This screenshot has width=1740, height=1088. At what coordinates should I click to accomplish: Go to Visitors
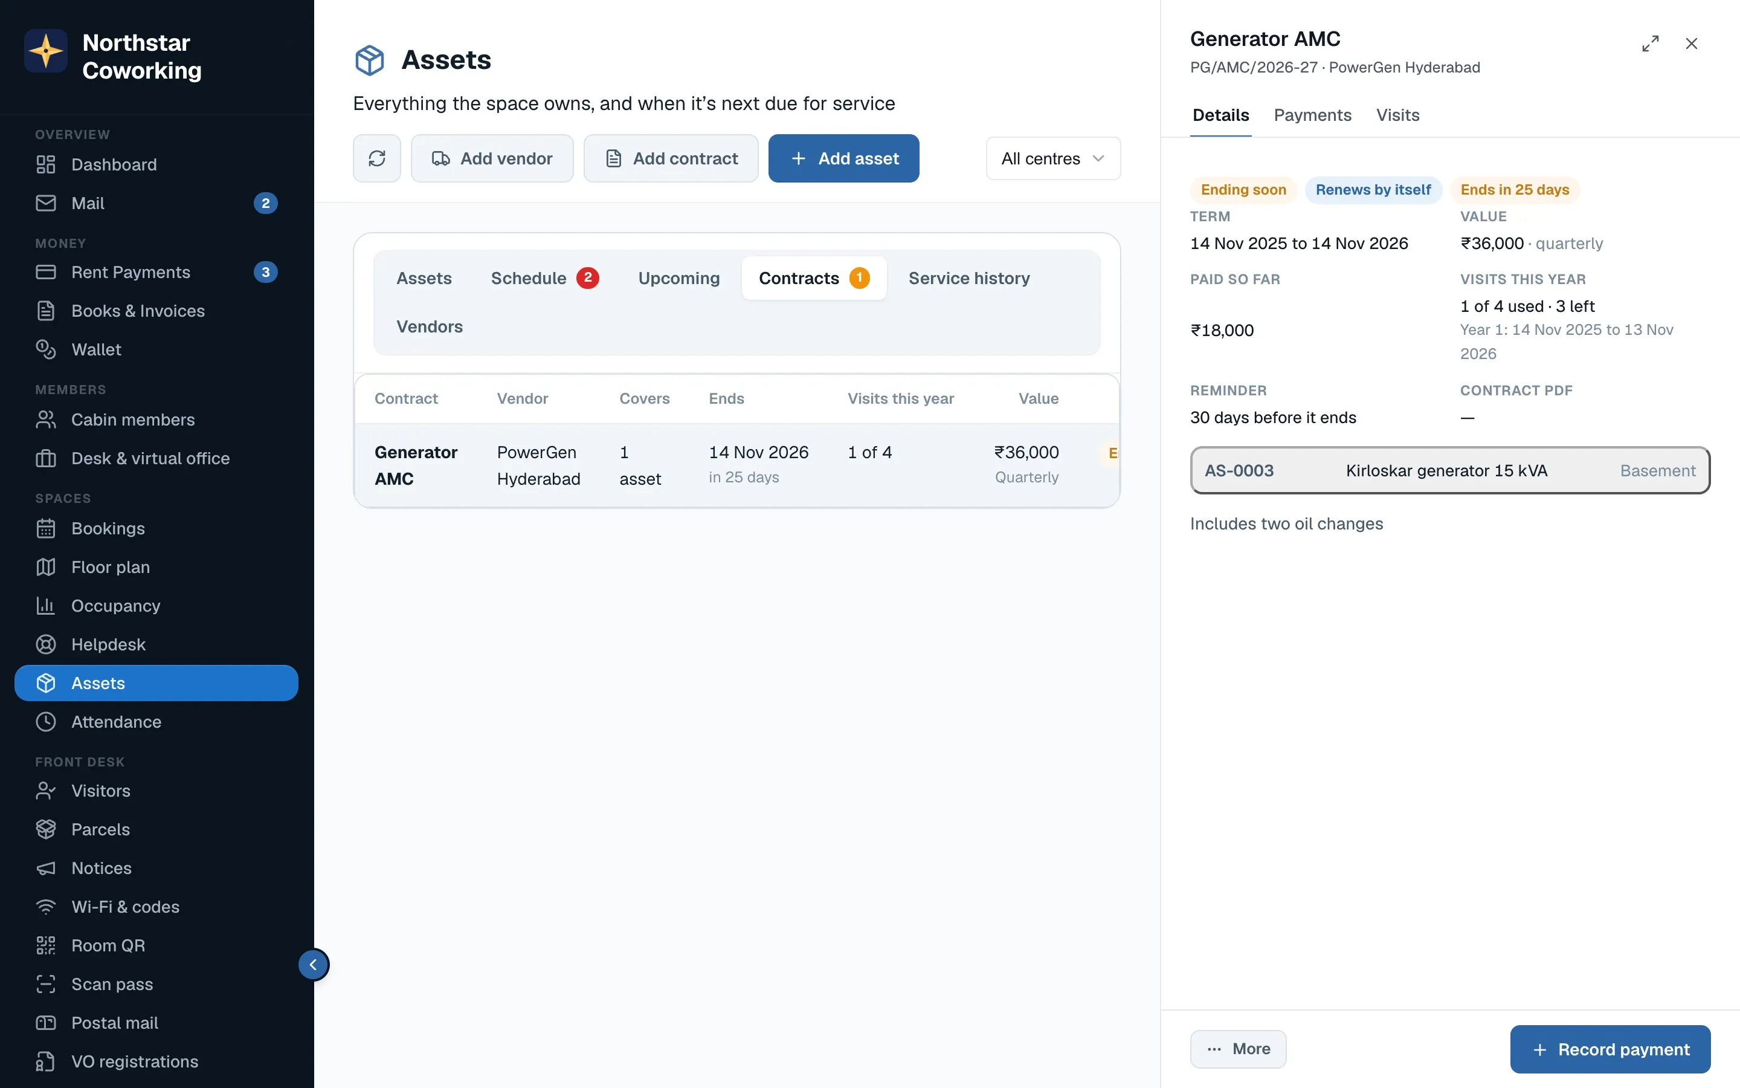pyautogui.click(x=156, y=791)
